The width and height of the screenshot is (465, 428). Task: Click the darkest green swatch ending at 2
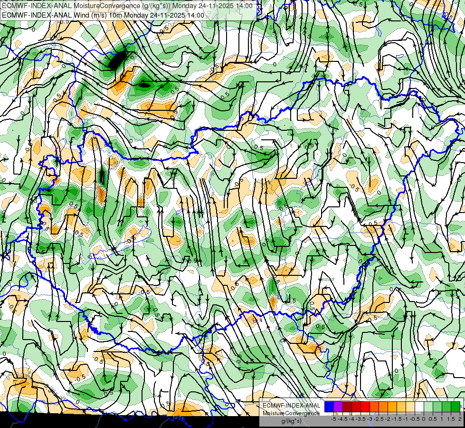pos(456,407)
